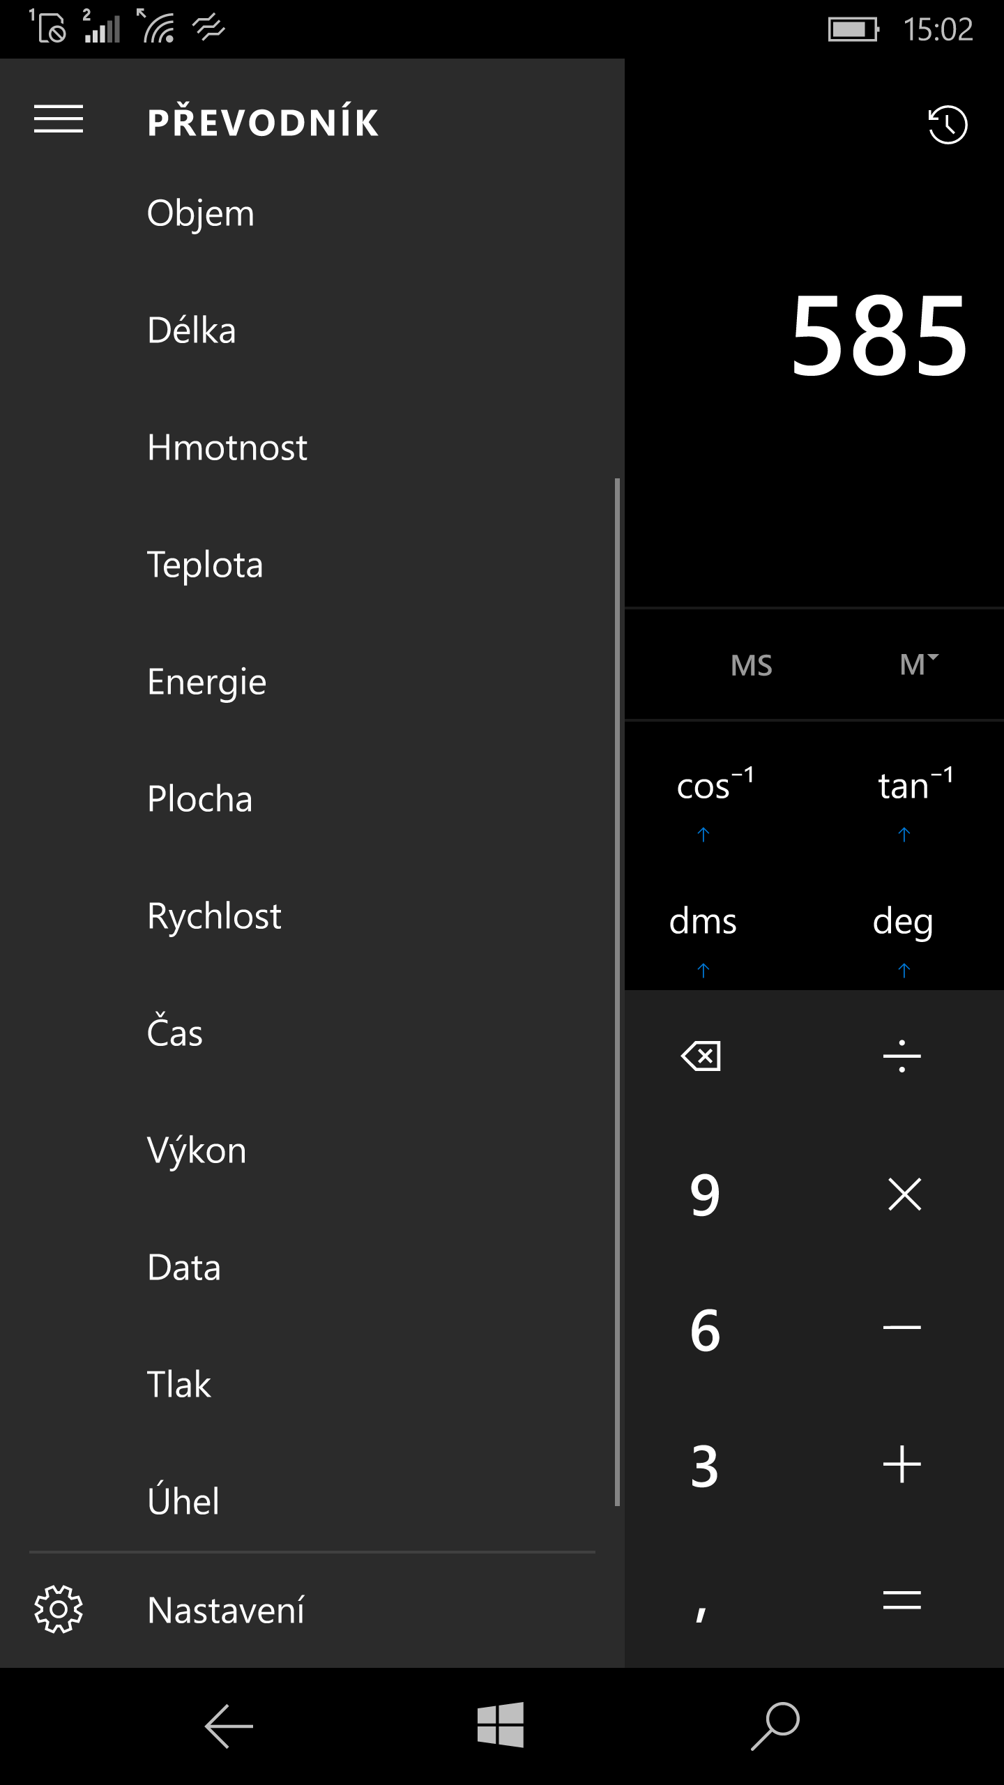Tap the number 9 key
The width and height of the screenshot is (1004, 1785).
[x=704, y=1194]
